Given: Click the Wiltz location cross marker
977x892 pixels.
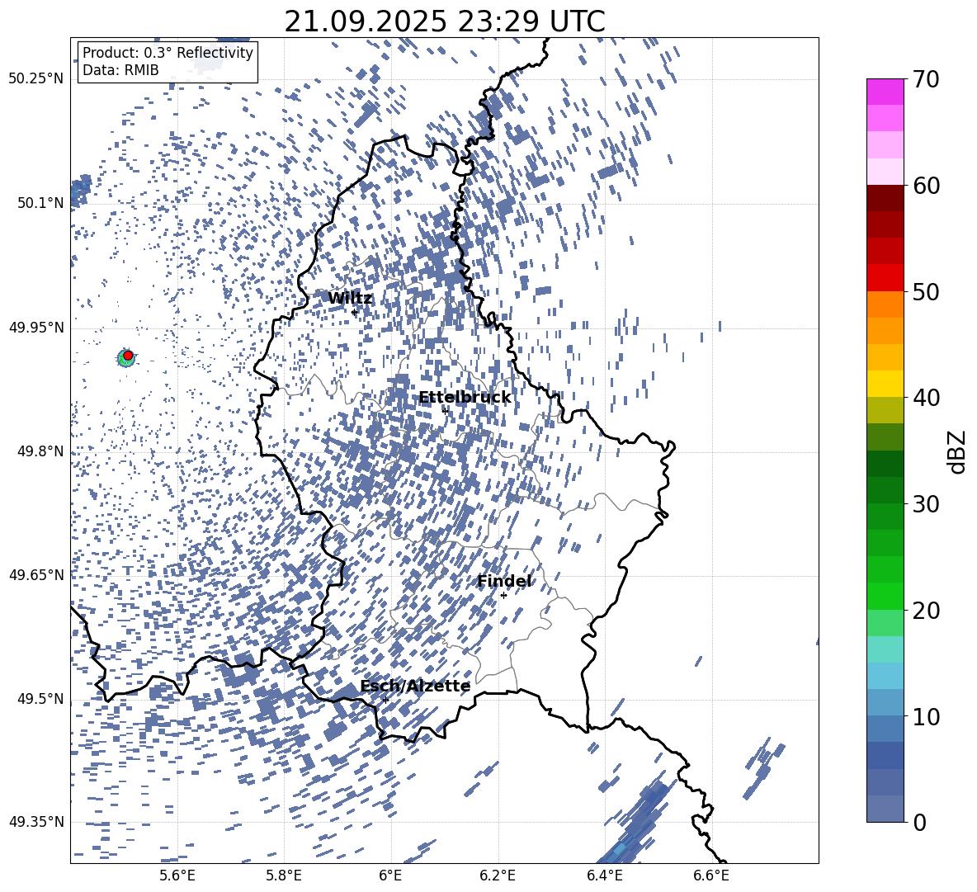Looking at the screenshot, I should point(354,312).
